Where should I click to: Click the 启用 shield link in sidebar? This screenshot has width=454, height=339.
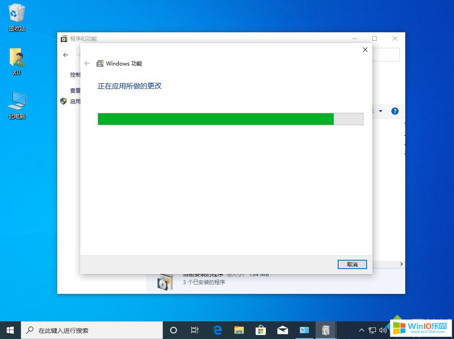point(74,101)
